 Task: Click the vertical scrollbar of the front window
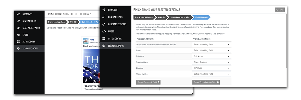tap(286, 50)
